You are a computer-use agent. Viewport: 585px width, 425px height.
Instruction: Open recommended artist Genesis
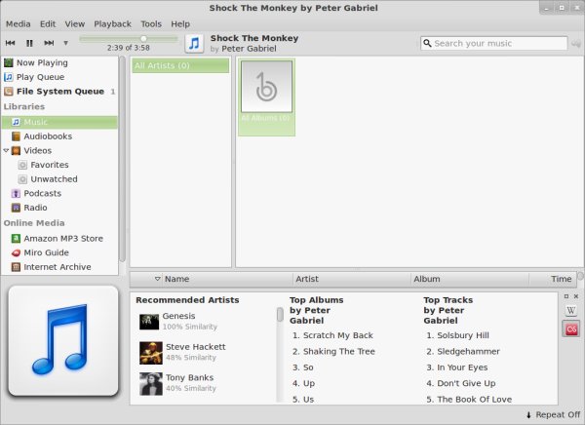[x=178, y=316]
